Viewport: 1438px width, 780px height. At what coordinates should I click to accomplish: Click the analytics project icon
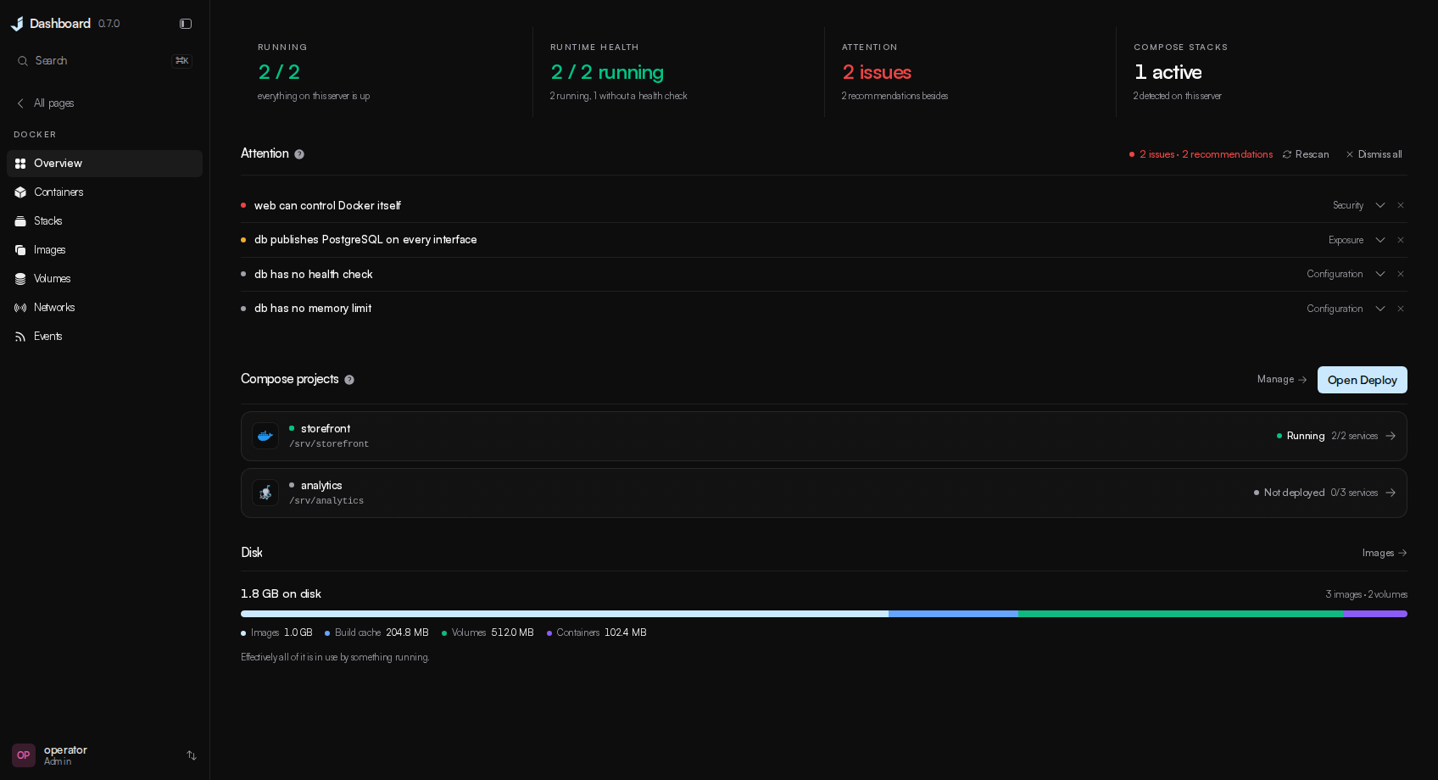265,493
